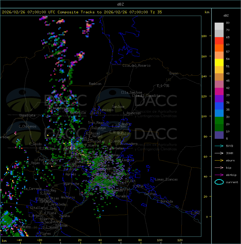Image resolution: width=241 pixels, height=244 pixels.
Task: Click the cyan 50YD arrow in legend
Action: (219, 146)
